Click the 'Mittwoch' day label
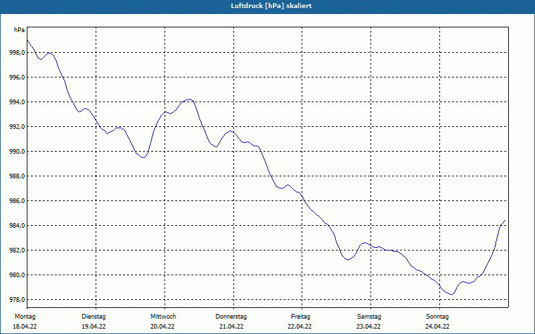Viewport: 535px width, 334px height. tap(163, 317)
